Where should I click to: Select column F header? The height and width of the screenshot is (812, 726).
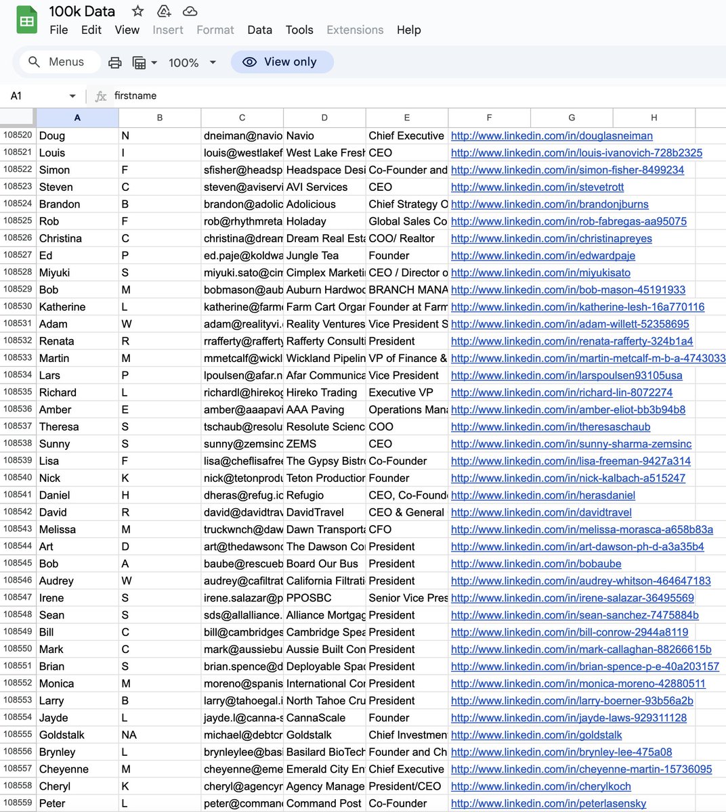tap(489, 118)
